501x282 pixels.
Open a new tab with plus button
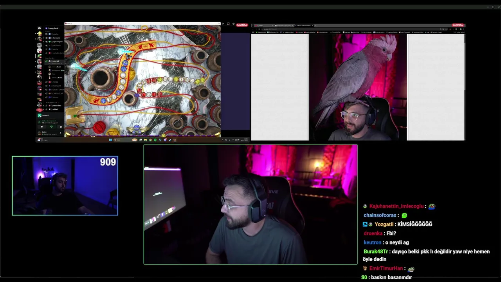point(315,25)
